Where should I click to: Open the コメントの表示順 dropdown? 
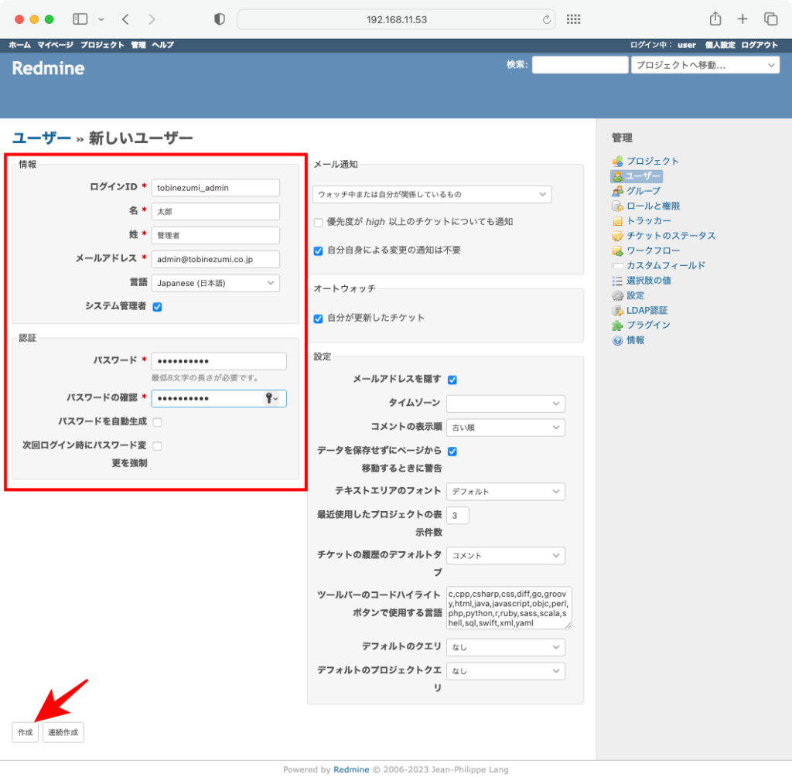pos(506,428)
